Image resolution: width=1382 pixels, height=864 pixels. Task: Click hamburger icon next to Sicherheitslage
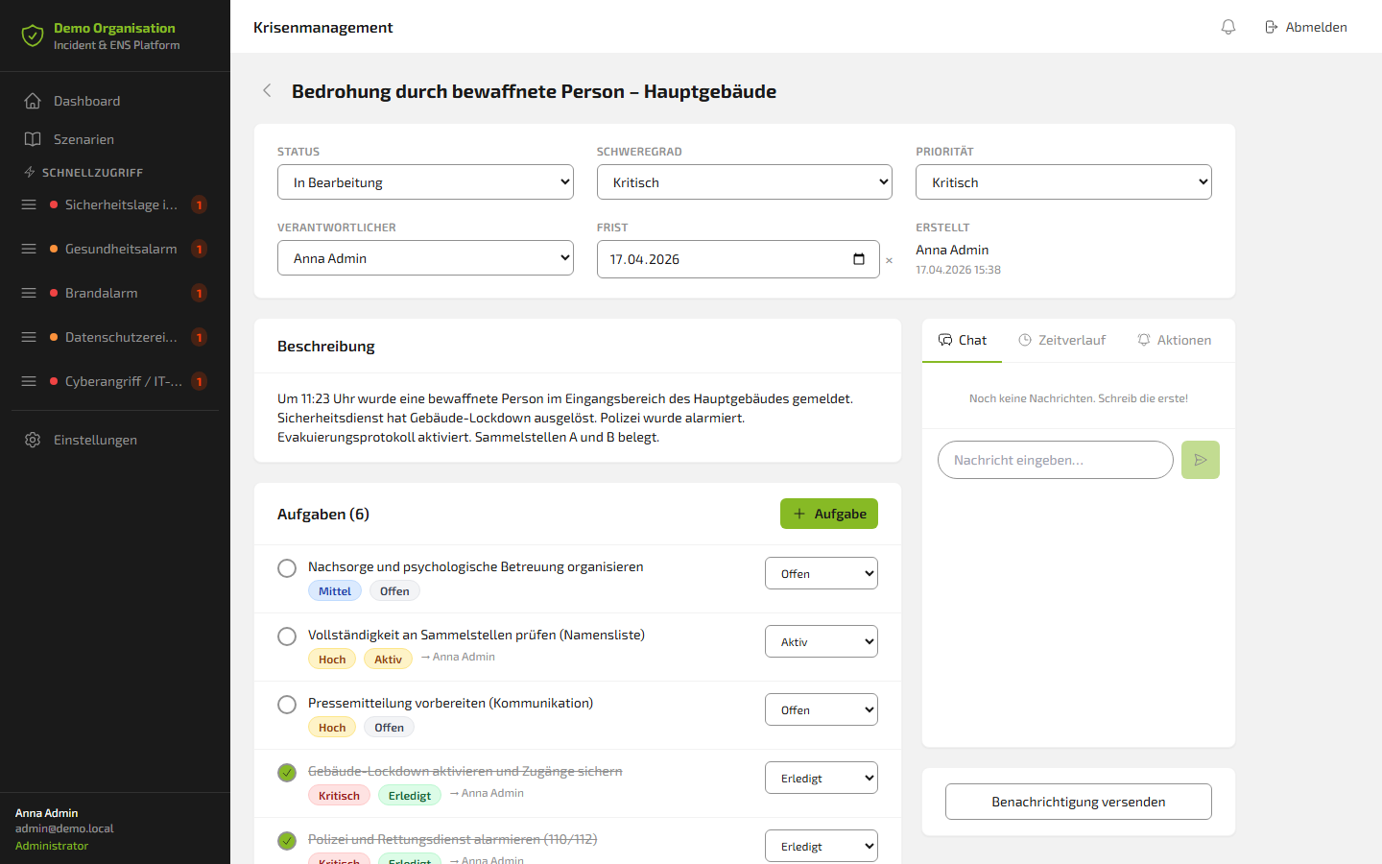(x=29, y=204)
